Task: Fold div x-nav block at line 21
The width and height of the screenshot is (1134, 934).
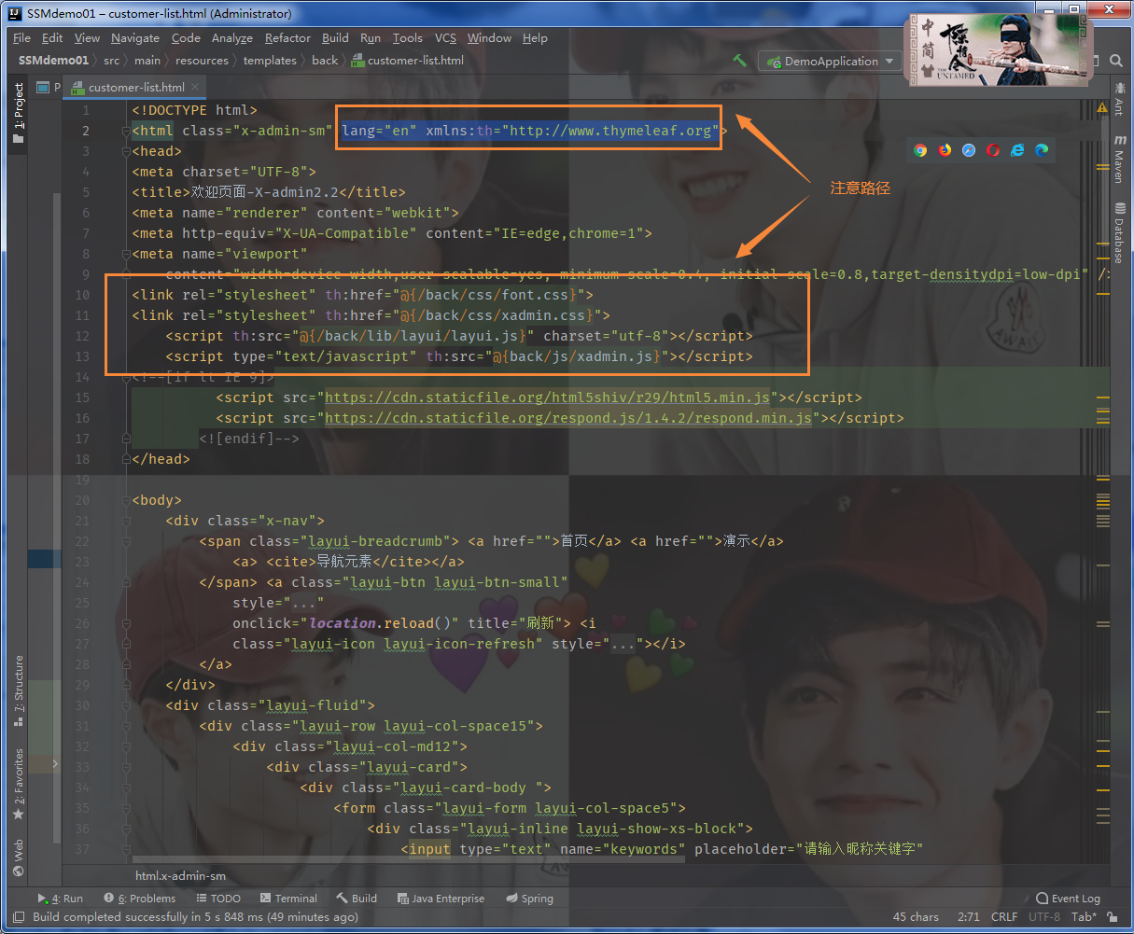Action: (x=128, y=521)
